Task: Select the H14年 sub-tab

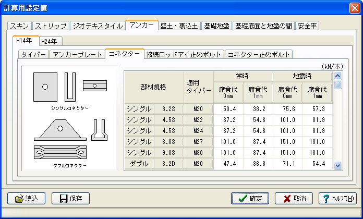Action: click(26, 41)
